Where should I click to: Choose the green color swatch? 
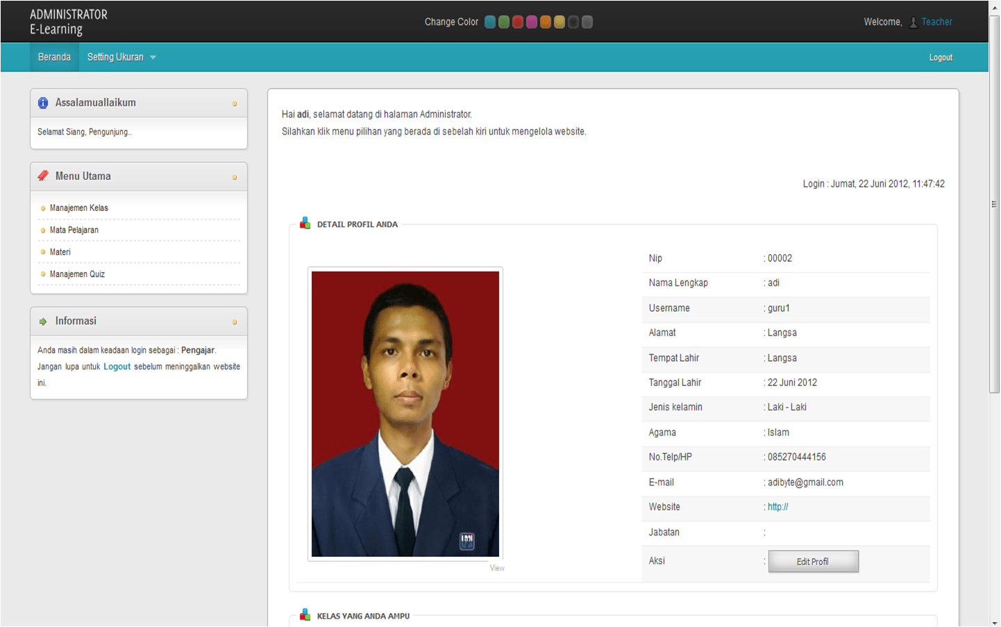(504, 22)
